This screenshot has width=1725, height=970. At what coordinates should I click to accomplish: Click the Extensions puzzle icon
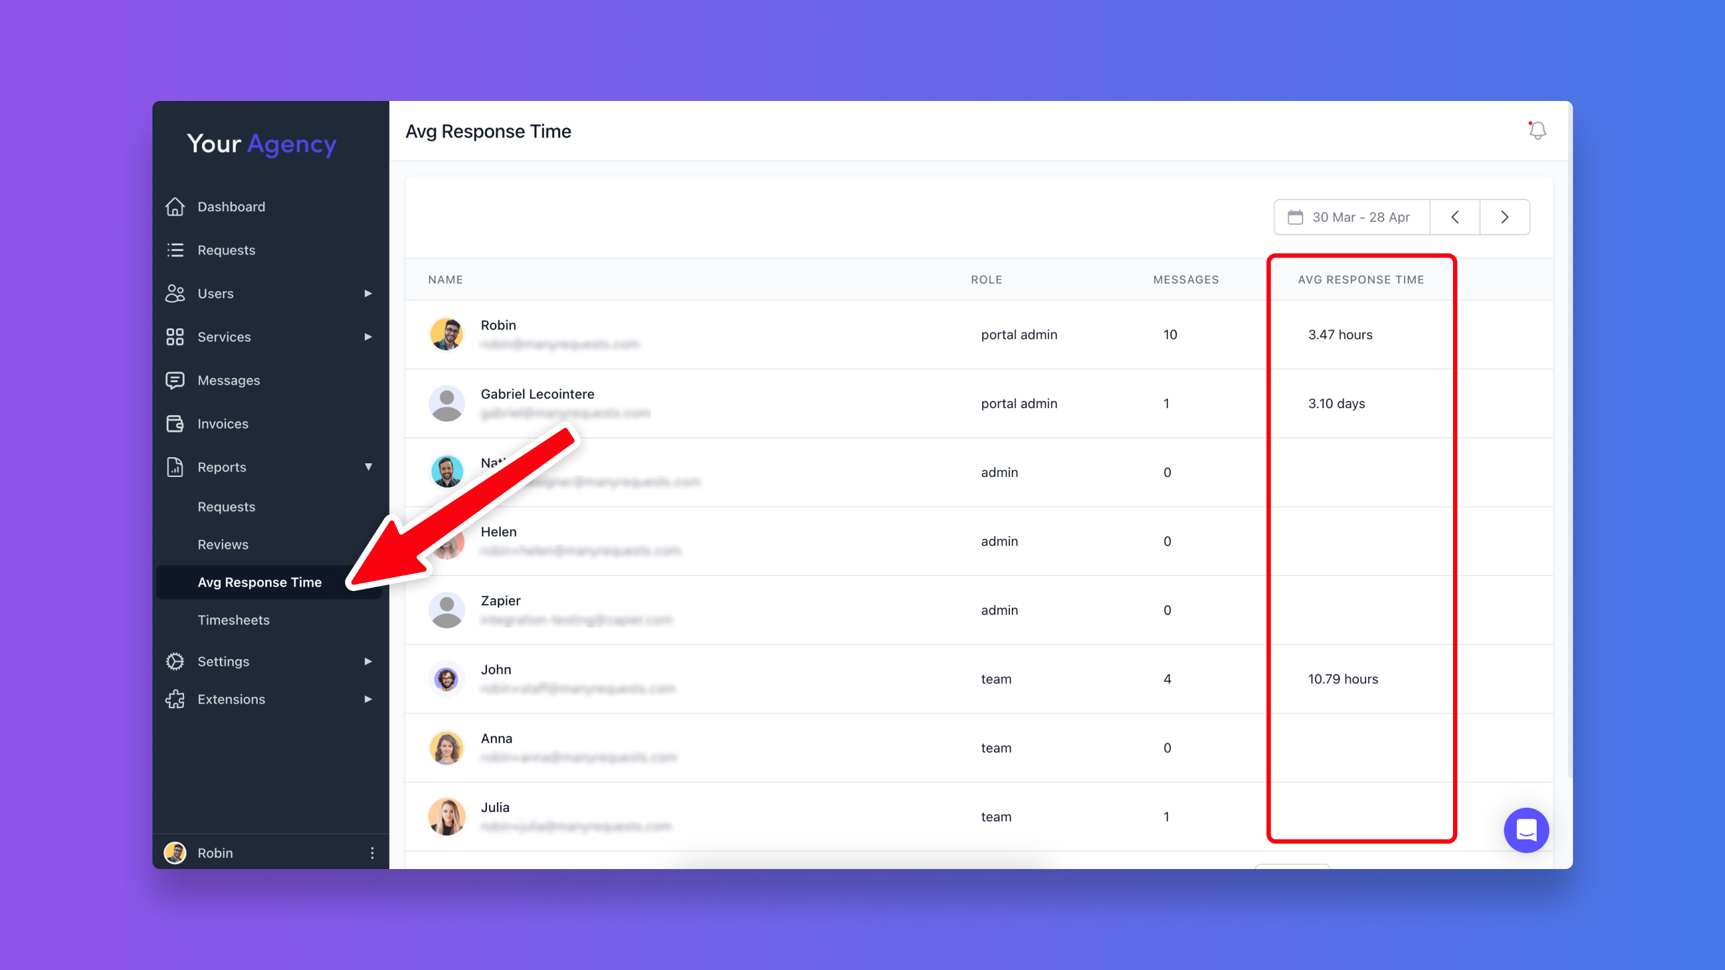175,699
